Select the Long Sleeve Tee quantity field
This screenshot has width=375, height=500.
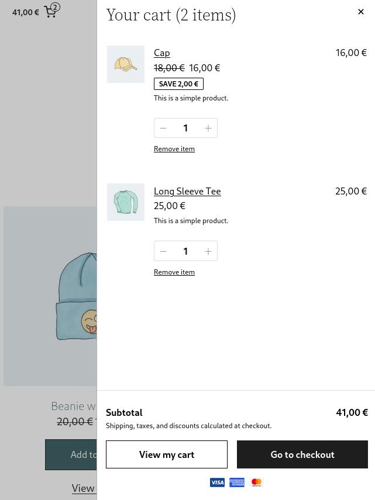tap(185, 251)
